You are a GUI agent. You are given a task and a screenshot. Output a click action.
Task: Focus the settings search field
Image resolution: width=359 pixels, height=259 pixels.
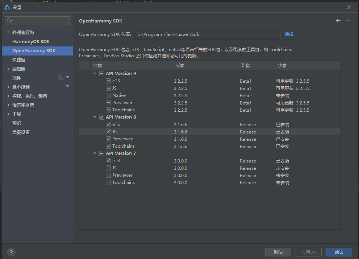37,21
